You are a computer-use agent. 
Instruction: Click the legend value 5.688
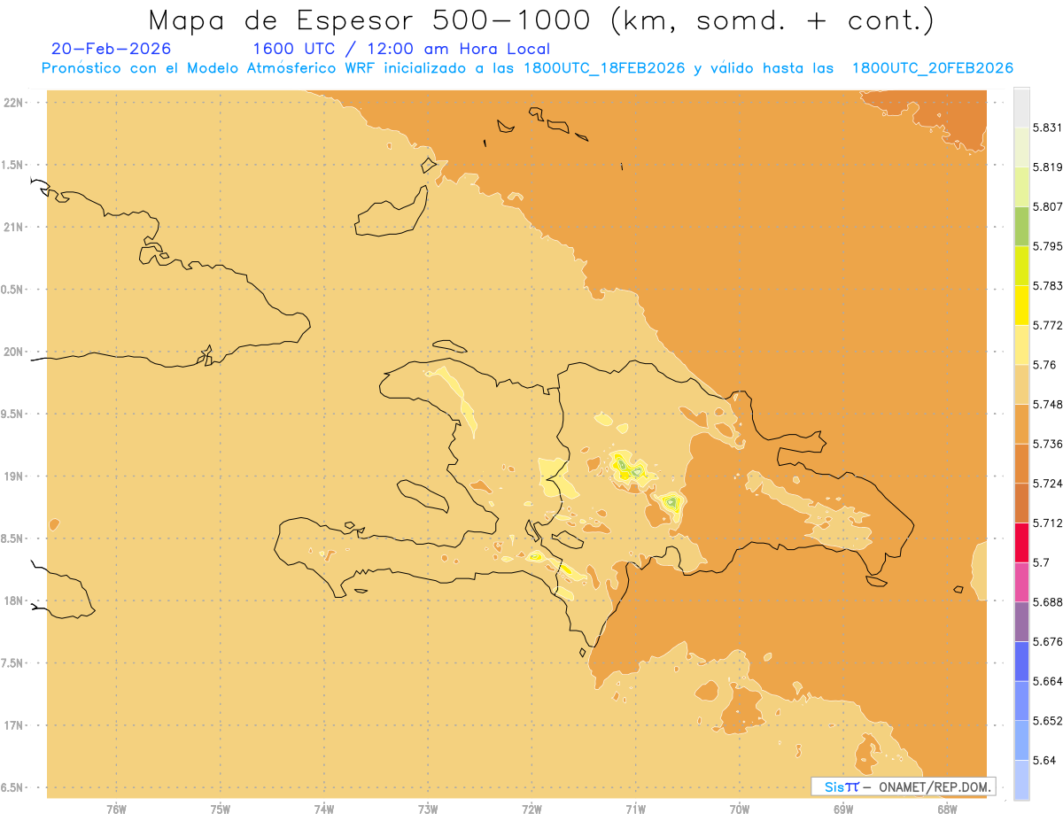[1047, 602]
